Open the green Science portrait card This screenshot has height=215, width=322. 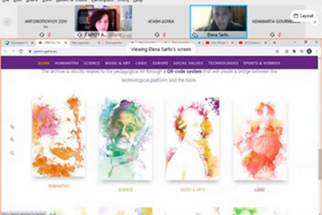[x=125, y=139]
